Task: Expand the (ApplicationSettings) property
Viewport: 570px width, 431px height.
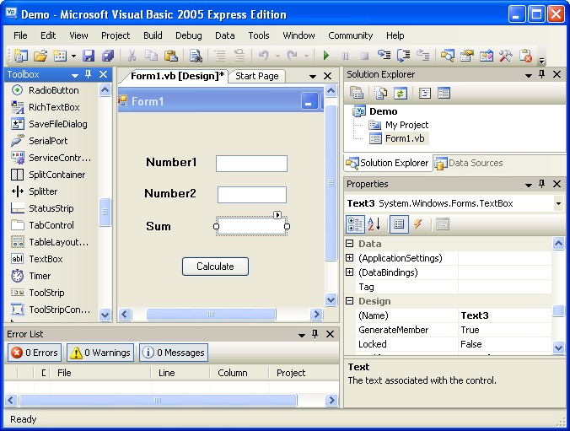Action: (x=349, y=258)
